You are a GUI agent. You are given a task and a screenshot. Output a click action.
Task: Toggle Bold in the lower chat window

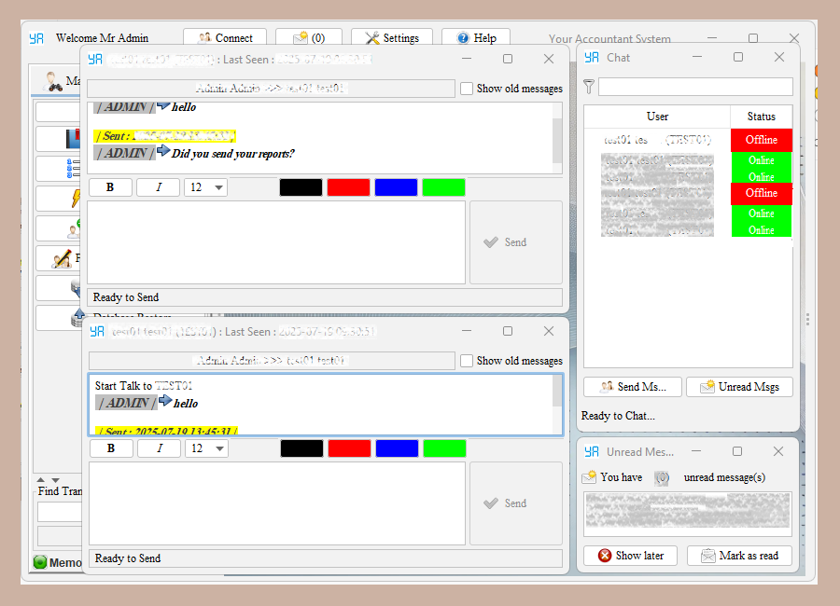[x=111, y=448]
